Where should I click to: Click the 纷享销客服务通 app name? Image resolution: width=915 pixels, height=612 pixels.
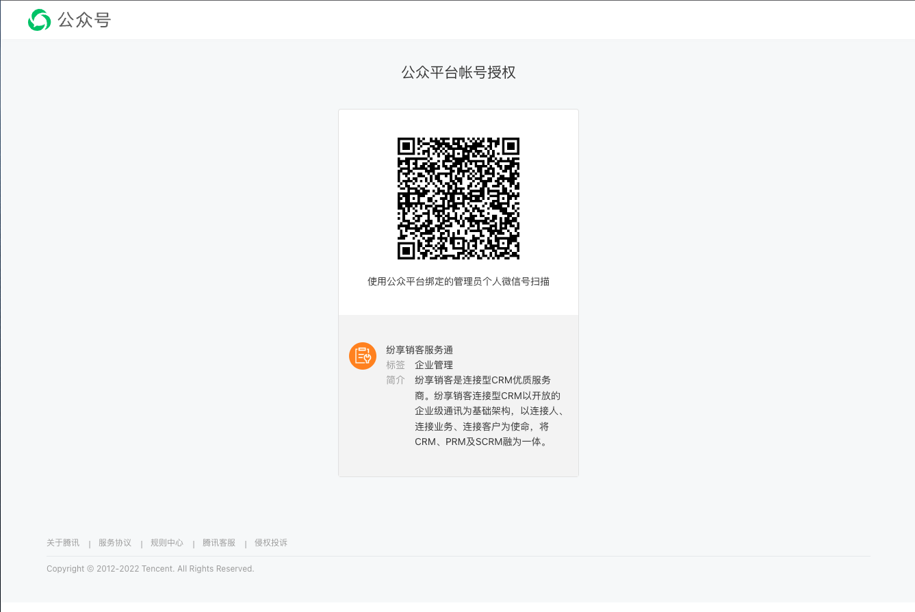coord(420,350)
